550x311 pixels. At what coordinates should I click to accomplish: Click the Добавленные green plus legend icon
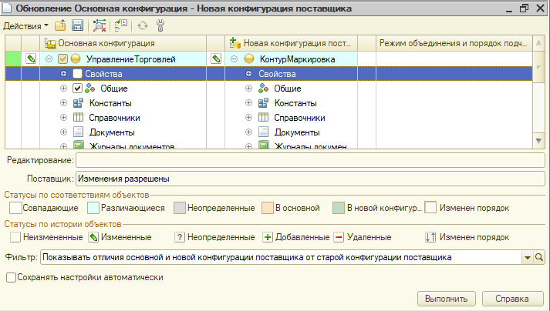pyautogui.click(x=268, y=237)
